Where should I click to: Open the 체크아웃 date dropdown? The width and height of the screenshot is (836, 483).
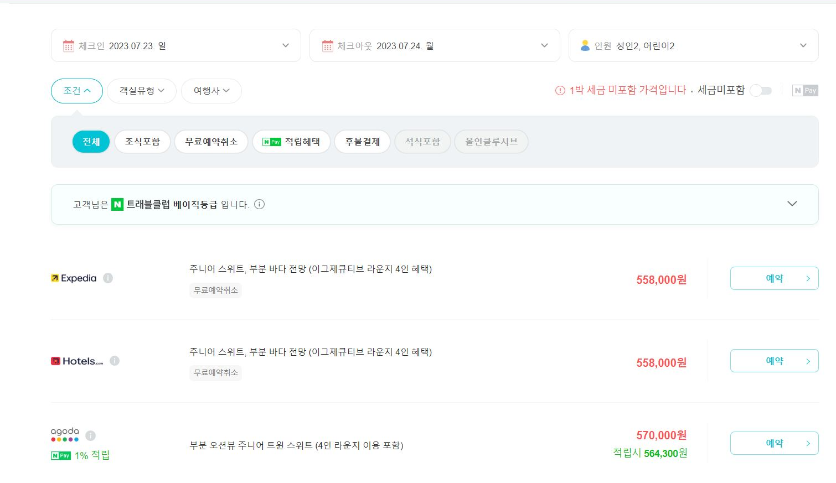pos(435,45)
